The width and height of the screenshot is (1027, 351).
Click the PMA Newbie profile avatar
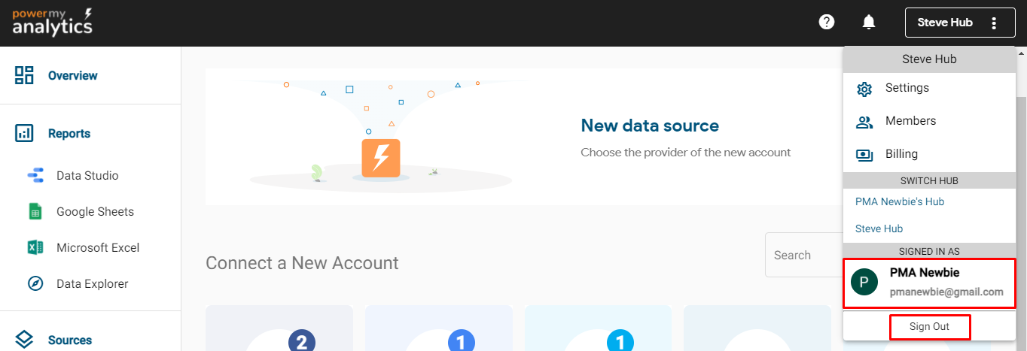click(864, 283)
